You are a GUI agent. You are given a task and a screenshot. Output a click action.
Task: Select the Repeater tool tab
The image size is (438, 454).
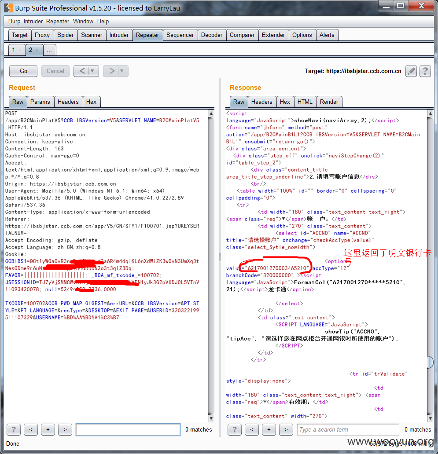(147, 35)
